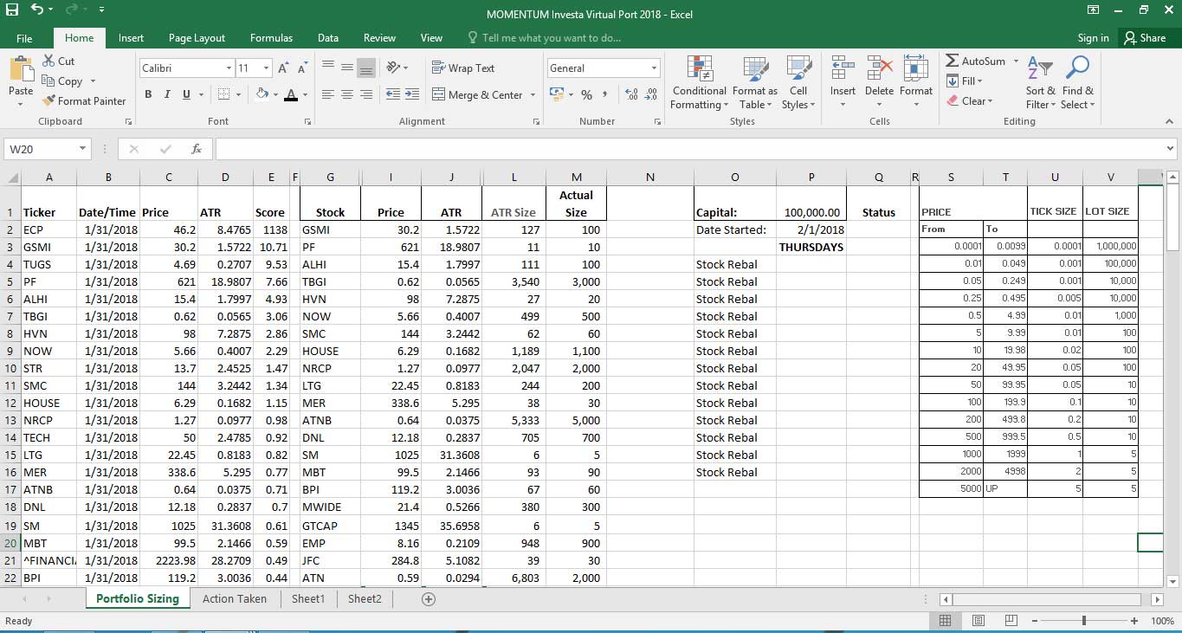The width and height of the screenshot is (1182, 633).
Task: Toggle top align for cells
Action: coord(328,68)
